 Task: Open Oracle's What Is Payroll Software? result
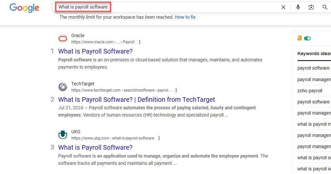pos(95,51)
